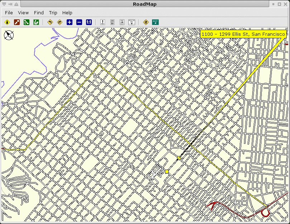Image resolution: width=290 pixels, height=224 pixels.
Task: Zoom out using the blue minus button
Action: [x=79, y=22]
